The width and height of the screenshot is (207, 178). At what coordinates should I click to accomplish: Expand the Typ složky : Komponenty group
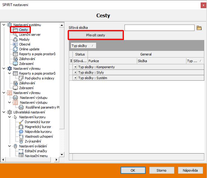click(x=75, y=67)
